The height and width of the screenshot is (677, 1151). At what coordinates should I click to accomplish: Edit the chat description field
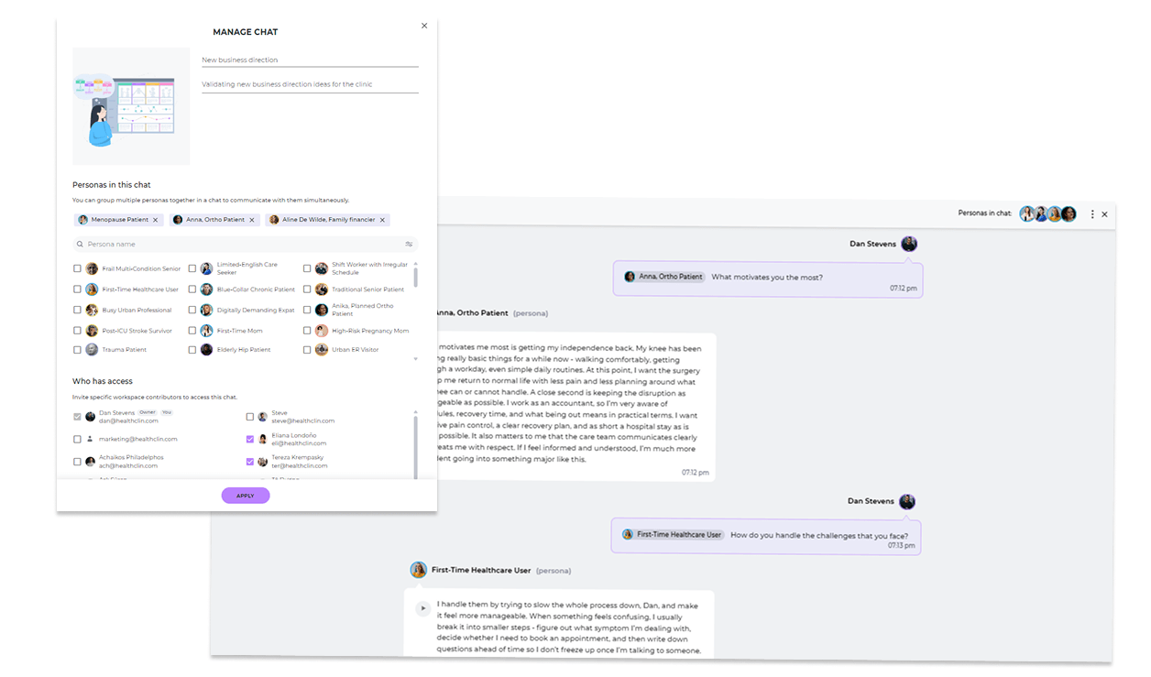point(310,84)
